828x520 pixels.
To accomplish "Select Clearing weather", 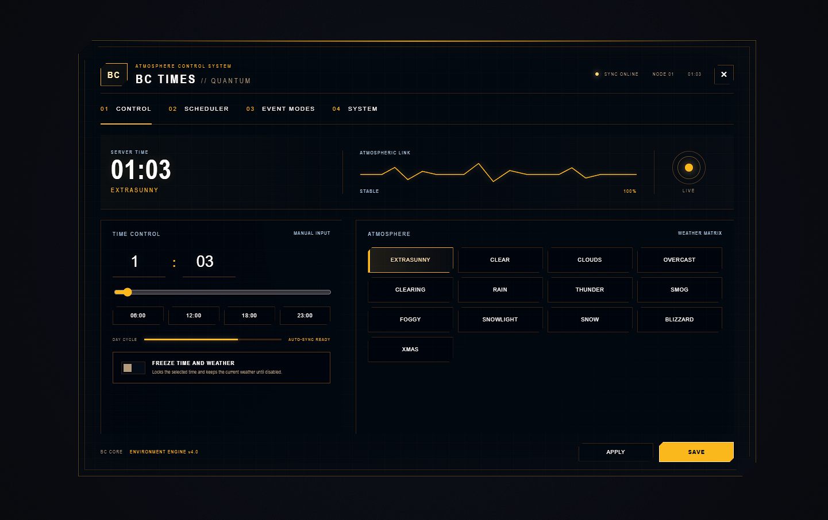I will click(x=410, y=290).
